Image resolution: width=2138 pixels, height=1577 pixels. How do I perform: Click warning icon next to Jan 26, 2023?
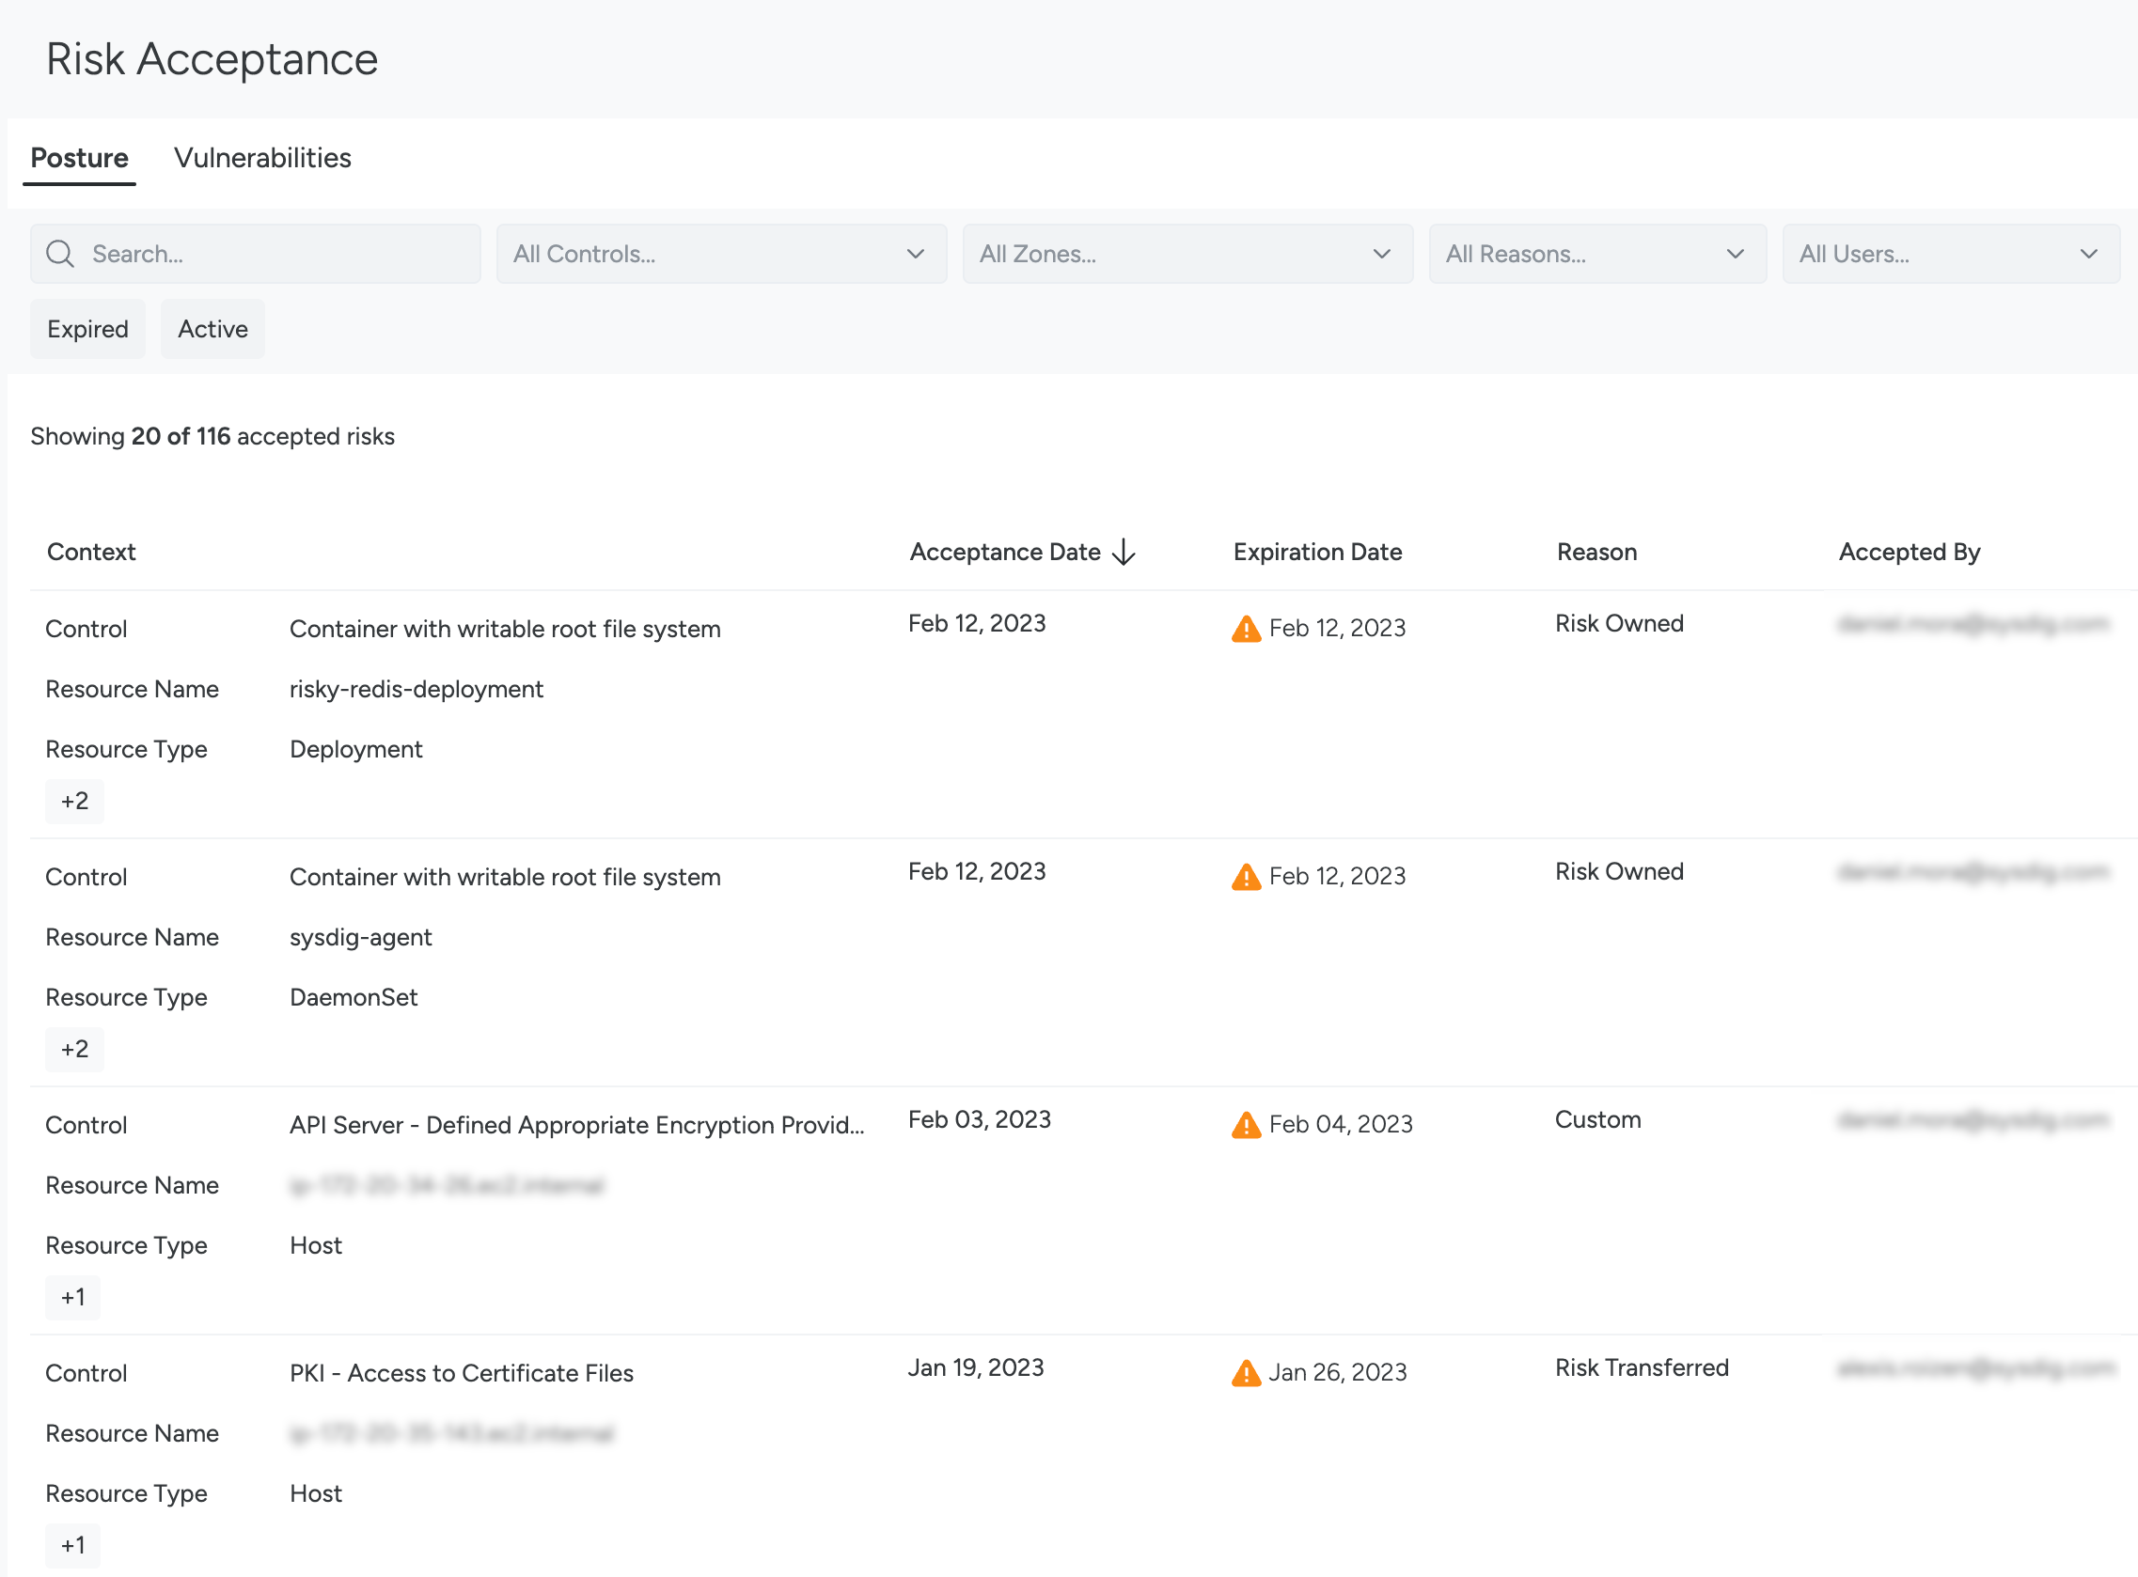[1246, 1374]
